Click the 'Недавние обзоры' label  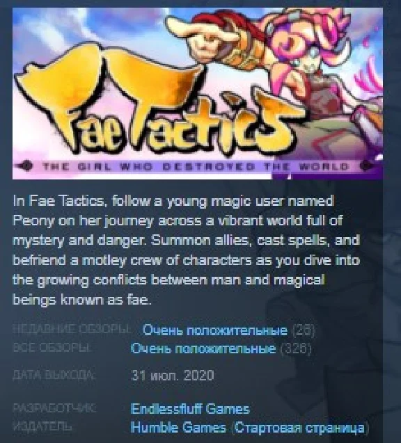click(72, 329)
